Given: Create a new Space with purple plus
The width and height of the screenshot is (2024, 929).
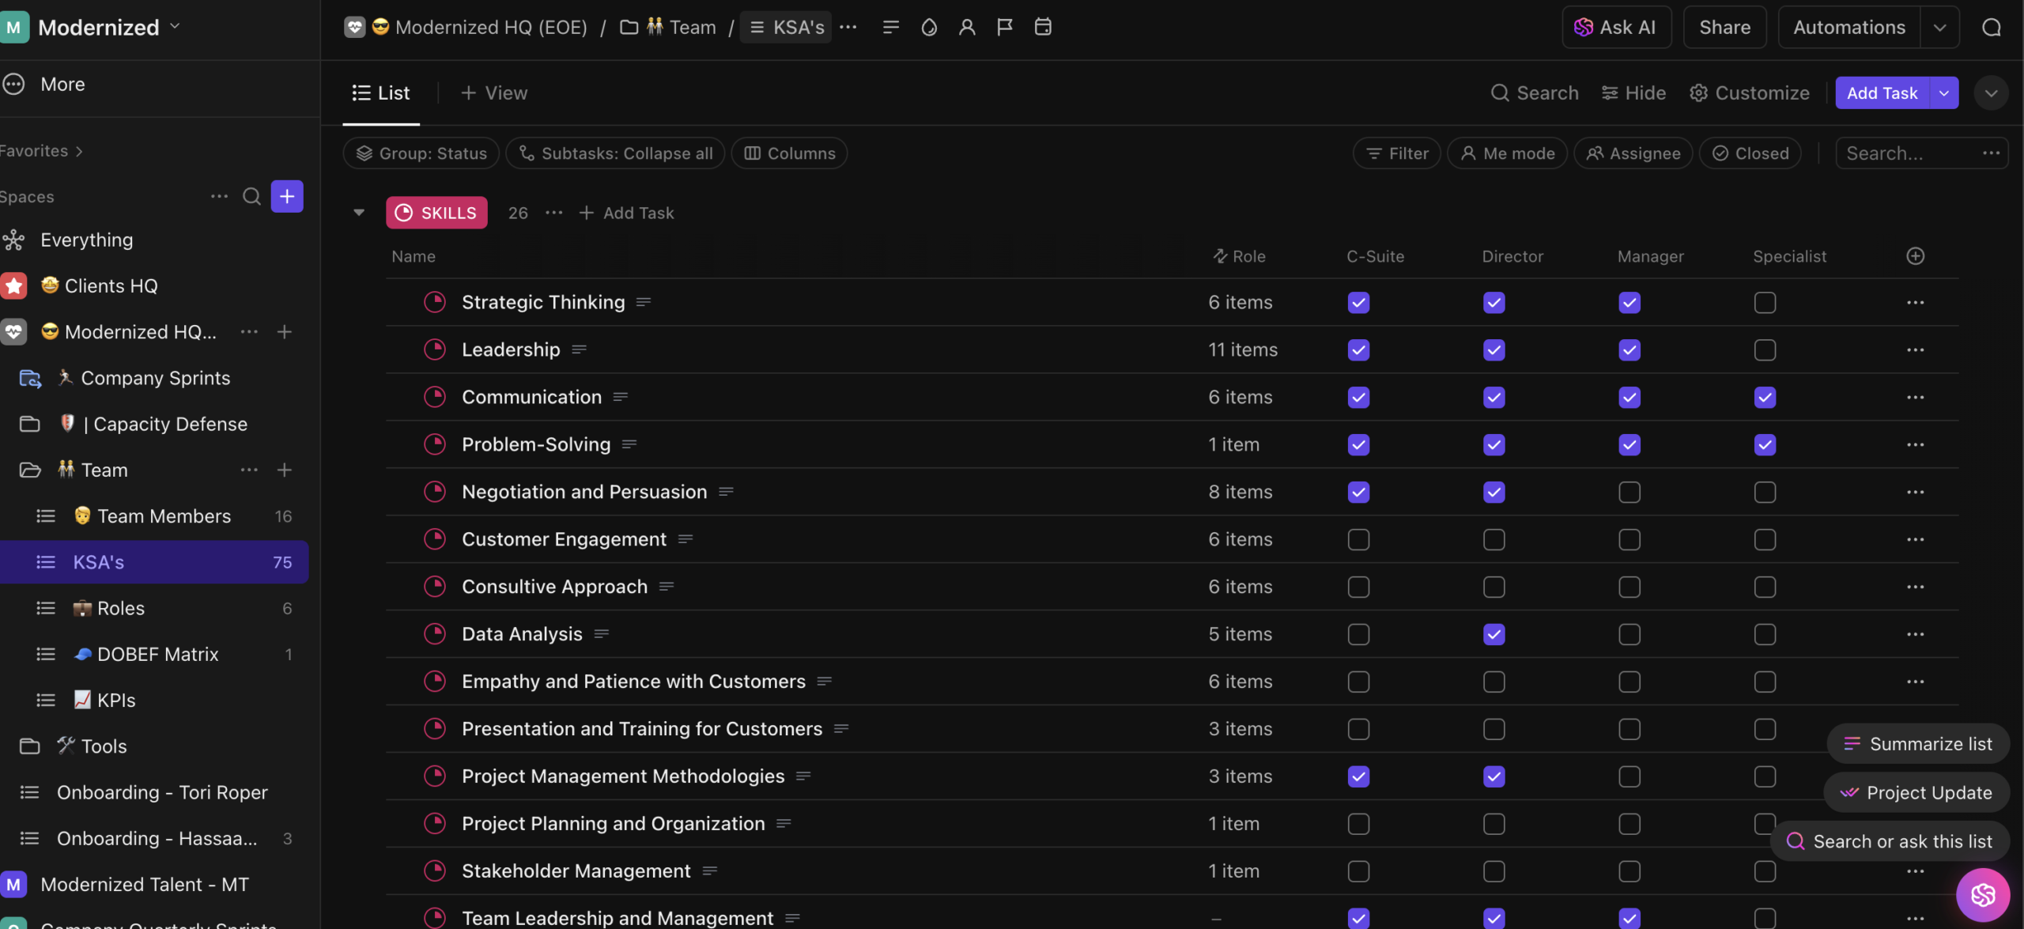Looking at the screenshot, I should 287,196.
